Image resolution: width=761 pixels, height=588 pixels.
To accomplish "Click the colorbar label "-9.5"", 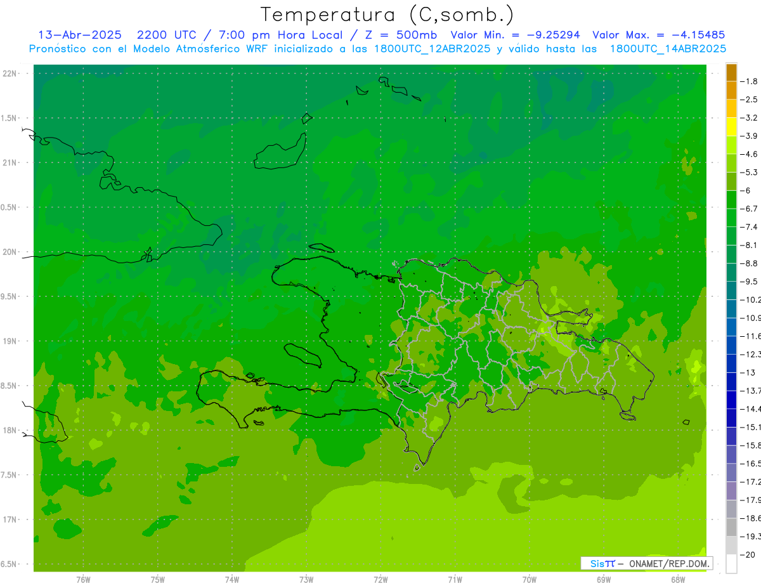I will (750, 282).
